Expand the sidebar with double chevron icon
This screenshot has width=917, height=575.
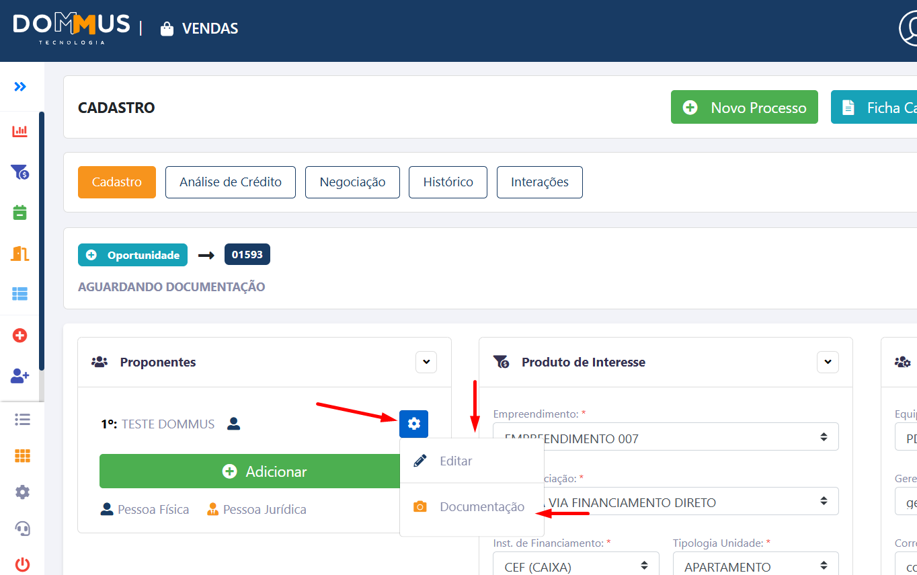(20, 87)
